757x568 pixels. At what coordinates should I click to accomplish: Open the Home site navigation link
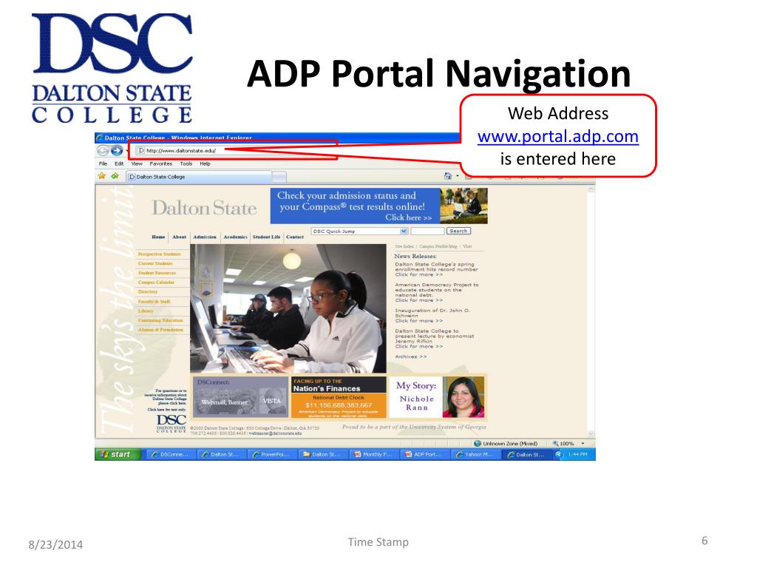pos(158,237)
